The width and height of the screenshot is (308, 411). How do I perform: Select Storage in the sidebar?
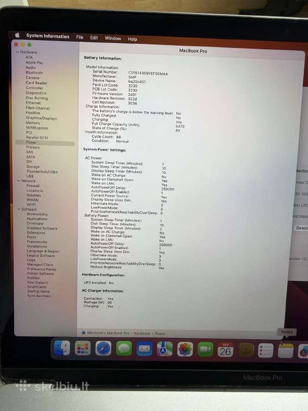pyautogui.click(x=33, y=167)
